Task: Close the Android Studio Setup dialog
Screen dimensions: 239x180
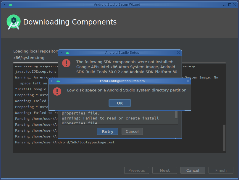Action: (x=178, y=53)
